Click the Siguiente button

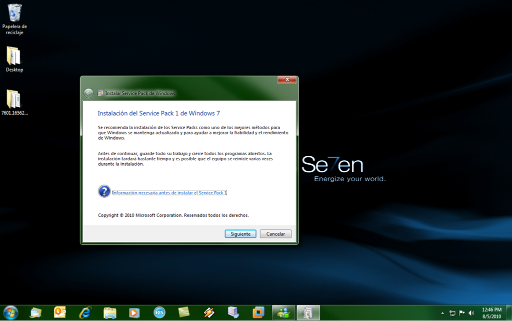(240, 234)
